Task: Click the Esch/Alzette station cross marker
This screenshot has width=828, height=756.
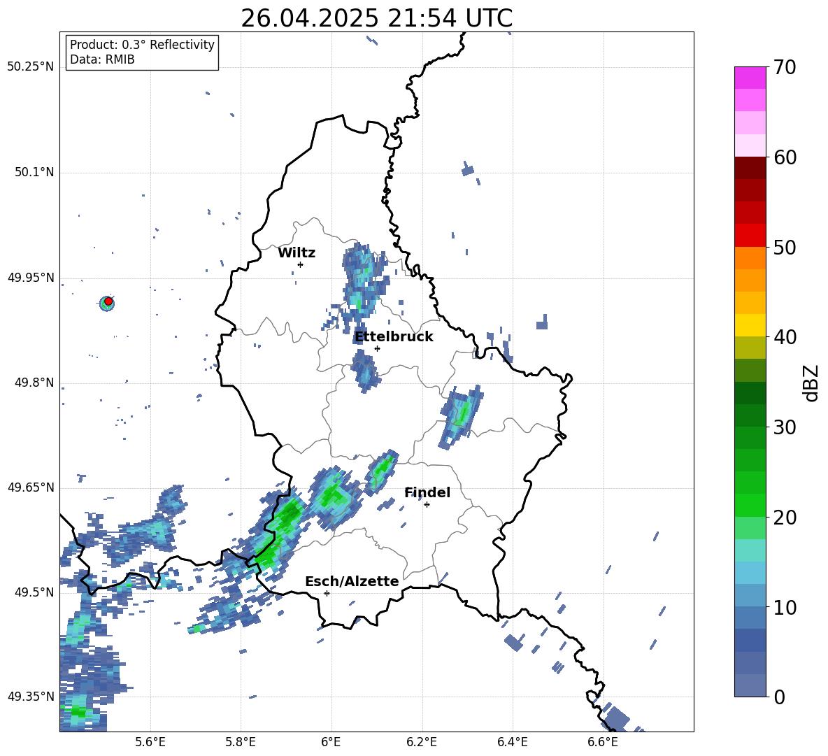Action: (327, 593)
